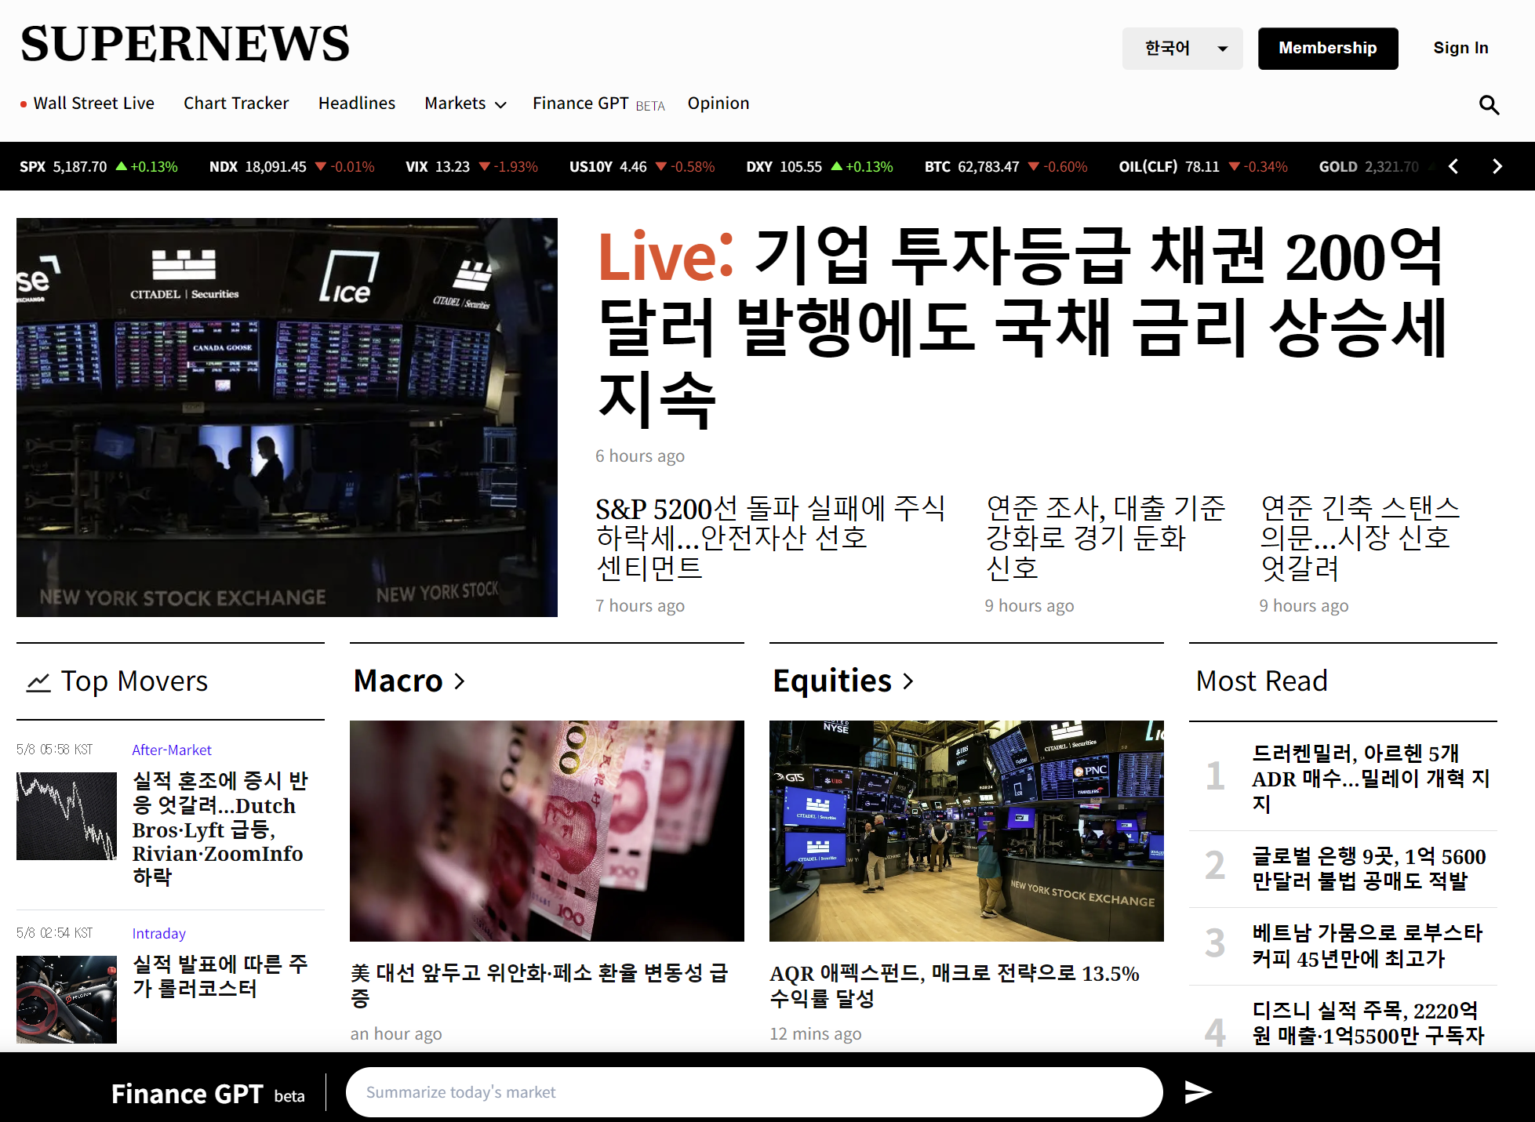Open the Live 기업 투자등급 채권 headline
1535x1122 pixels.
1021,327
